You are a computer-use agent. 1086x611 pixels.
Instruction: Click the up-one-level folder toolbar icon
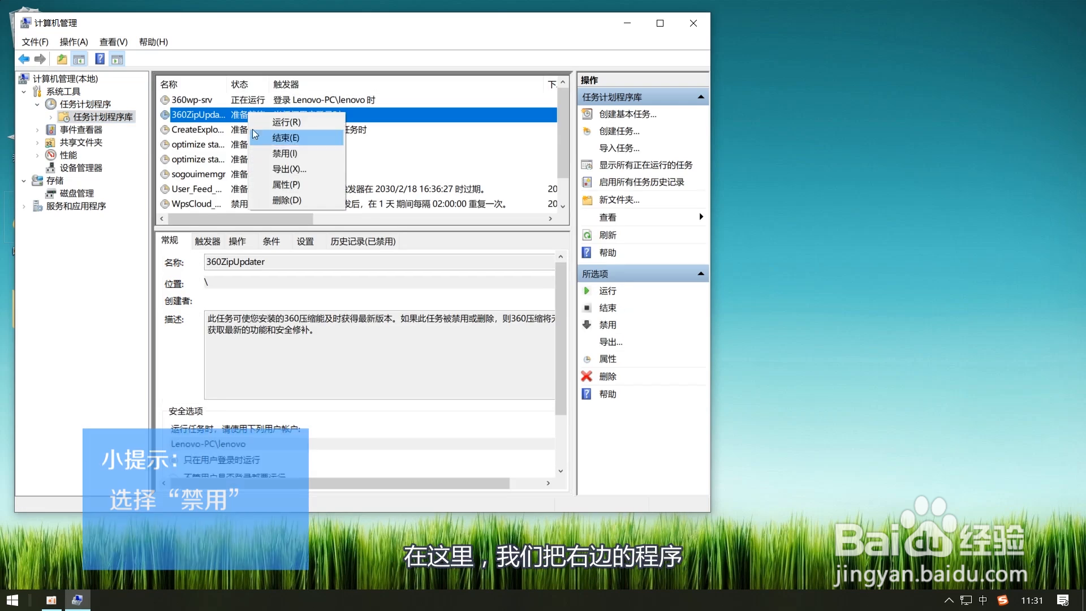[62, 59]
